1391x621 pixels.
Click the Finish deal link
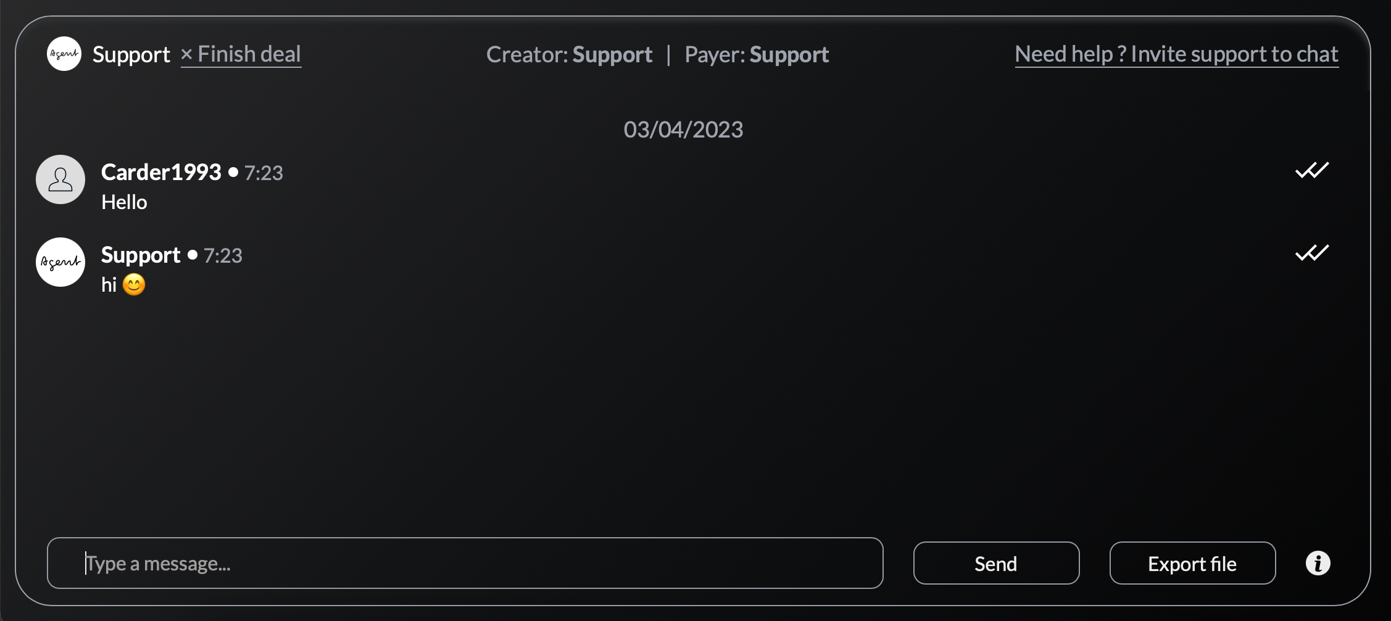tap(241, 54)
